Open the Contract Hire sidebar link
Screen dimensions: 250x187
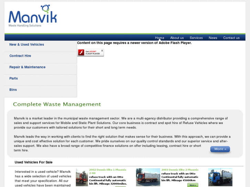20,56
